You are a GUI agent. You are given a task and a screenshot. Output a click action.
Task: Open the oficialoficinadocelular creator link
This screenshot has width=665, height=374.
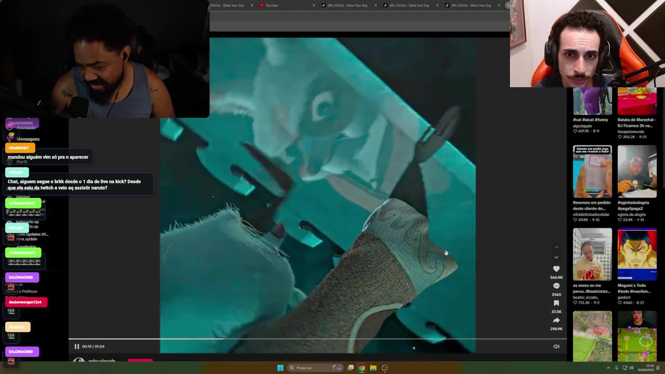[x=591, y=215]
